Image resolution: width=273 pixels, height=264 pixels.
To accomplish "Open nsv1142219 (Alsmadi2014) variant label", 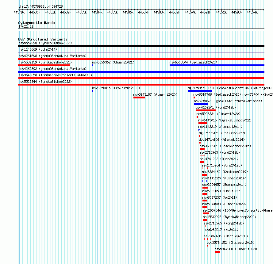I will [x=220, y=127].
